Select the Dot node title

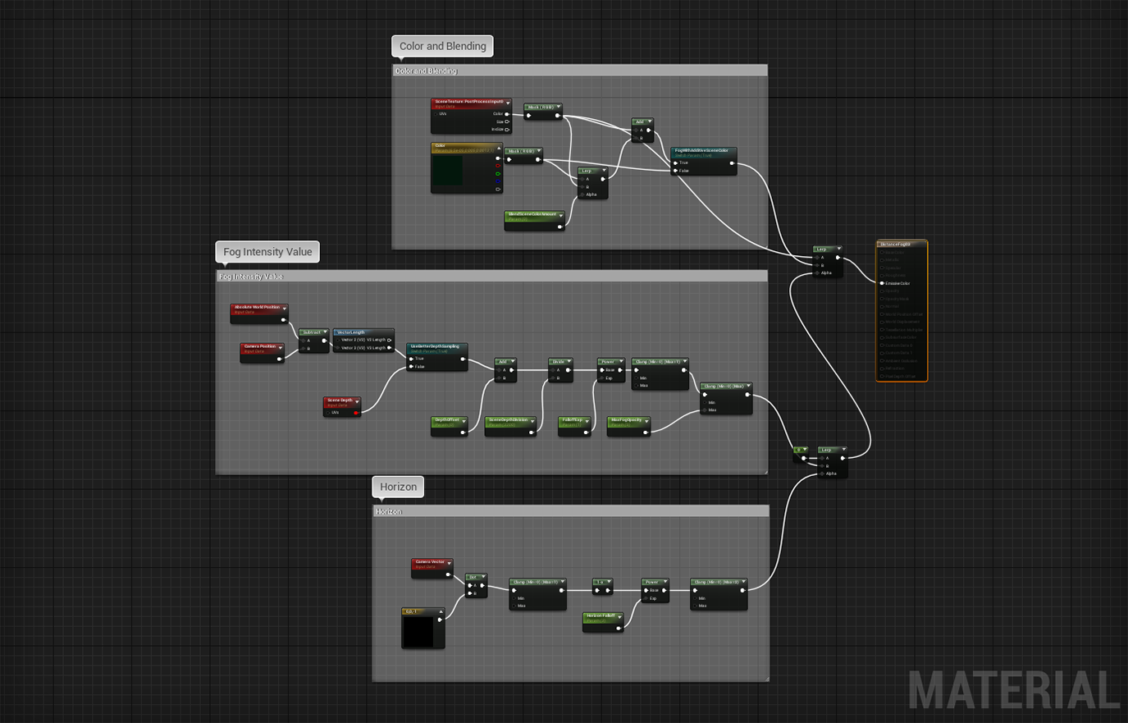pos(473,577)
